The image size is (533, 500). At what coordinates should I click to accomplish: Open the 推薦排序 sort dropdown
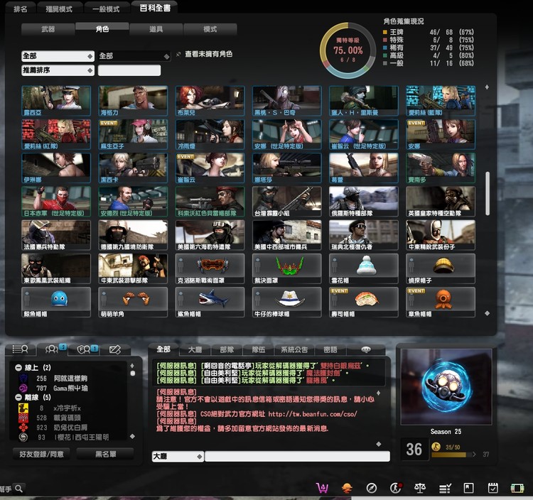click(58, 70)
